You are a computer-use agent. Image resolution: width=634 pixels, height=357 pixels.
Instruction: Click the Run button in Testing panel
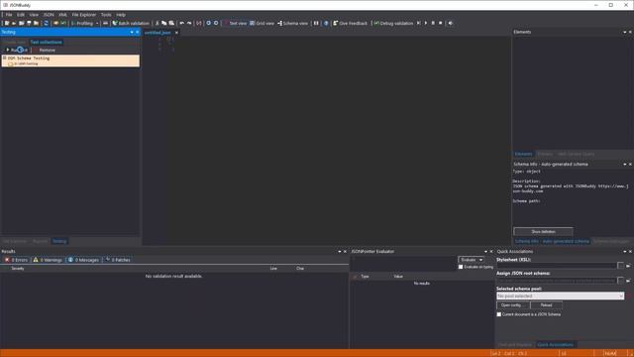(16, 50)
